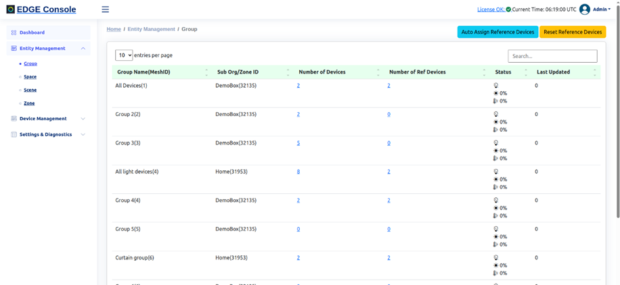Click the Admin user avatar icon
Viewport: 620px width, 285px height.
pos(585,9)
